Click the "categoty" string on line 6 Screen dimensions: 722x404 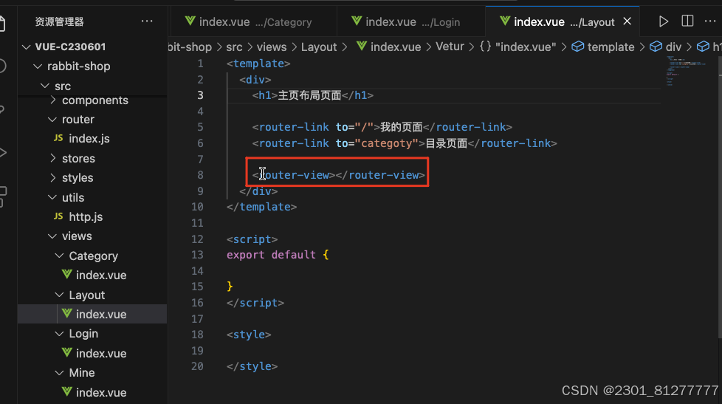[386, 144]
